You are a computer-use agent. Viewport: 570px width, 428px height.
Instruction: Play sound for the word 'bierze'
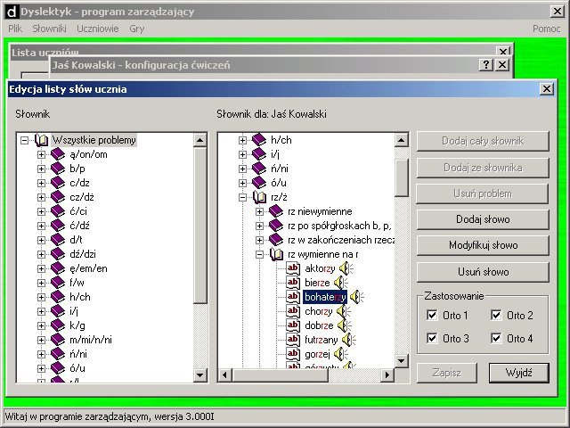point(339,283)
